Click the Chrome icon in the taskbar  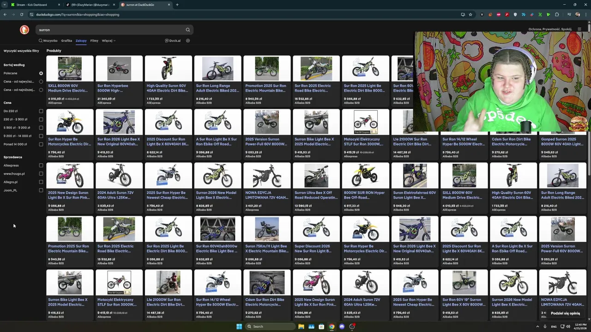click(x=332, y=326)
